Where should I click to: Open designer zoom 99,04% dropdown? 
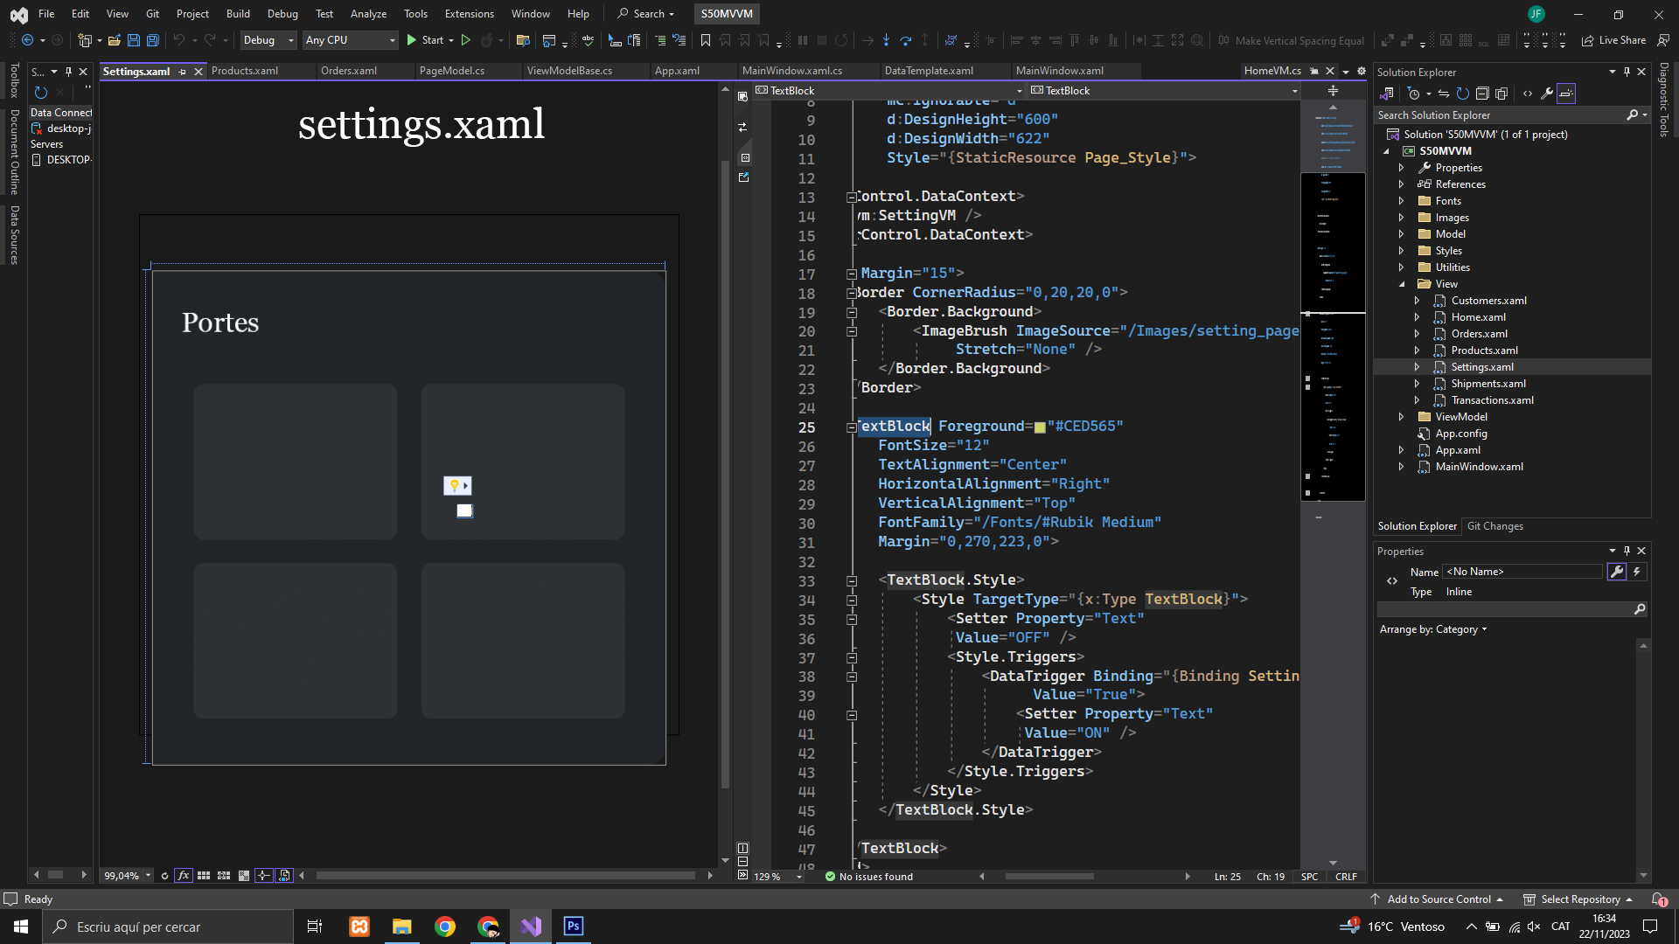(x=148, y=875)
